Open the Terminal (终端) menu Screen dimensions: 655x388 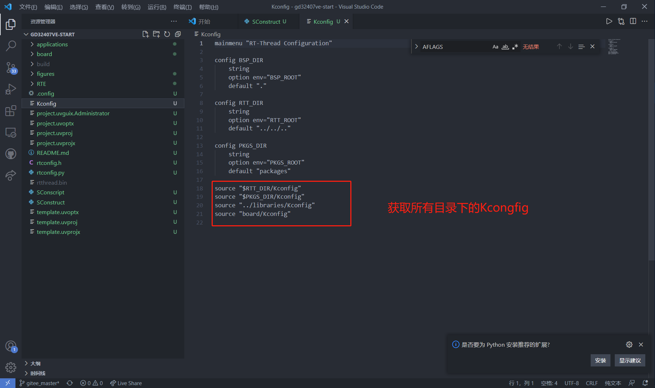(x=183, y=7)
